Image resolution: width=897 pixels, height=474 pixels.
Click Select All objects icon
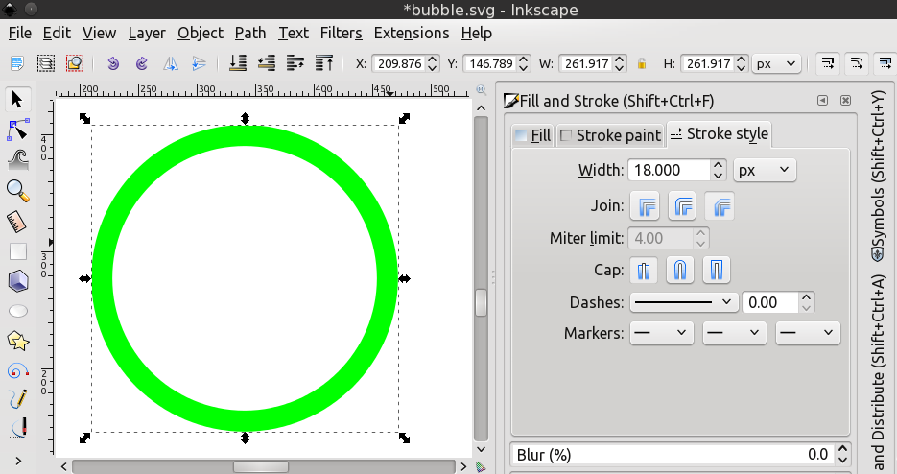(17, 63)
